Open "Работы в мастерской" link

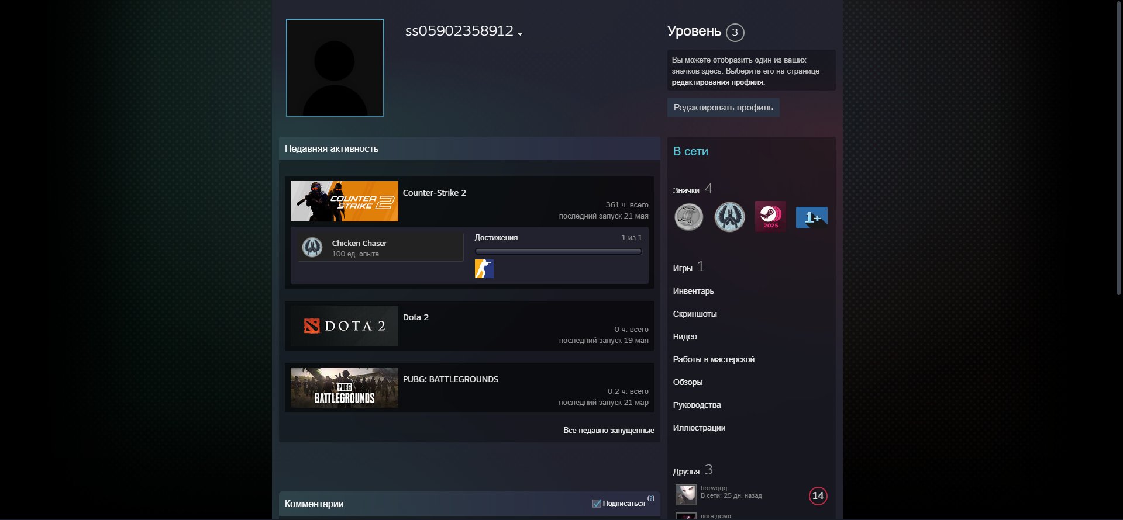pos(714,359)
